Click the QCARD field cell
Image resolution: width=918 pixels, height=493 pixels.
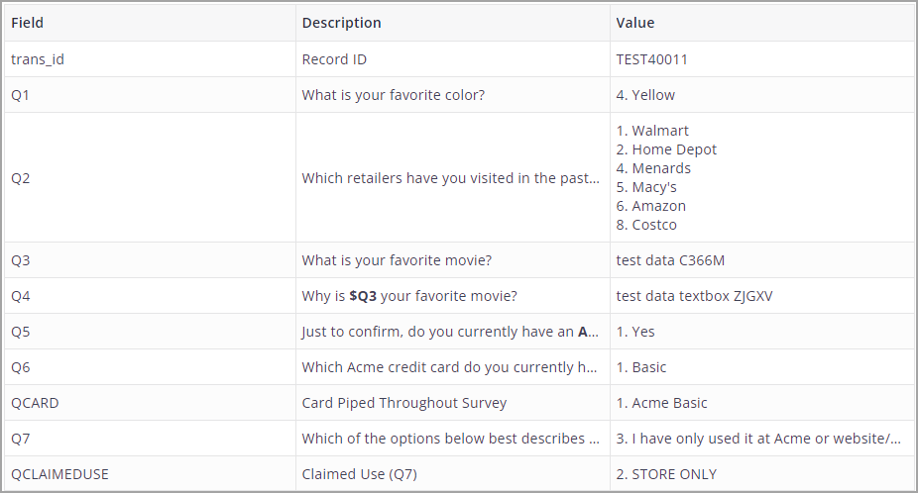[150, 402]
